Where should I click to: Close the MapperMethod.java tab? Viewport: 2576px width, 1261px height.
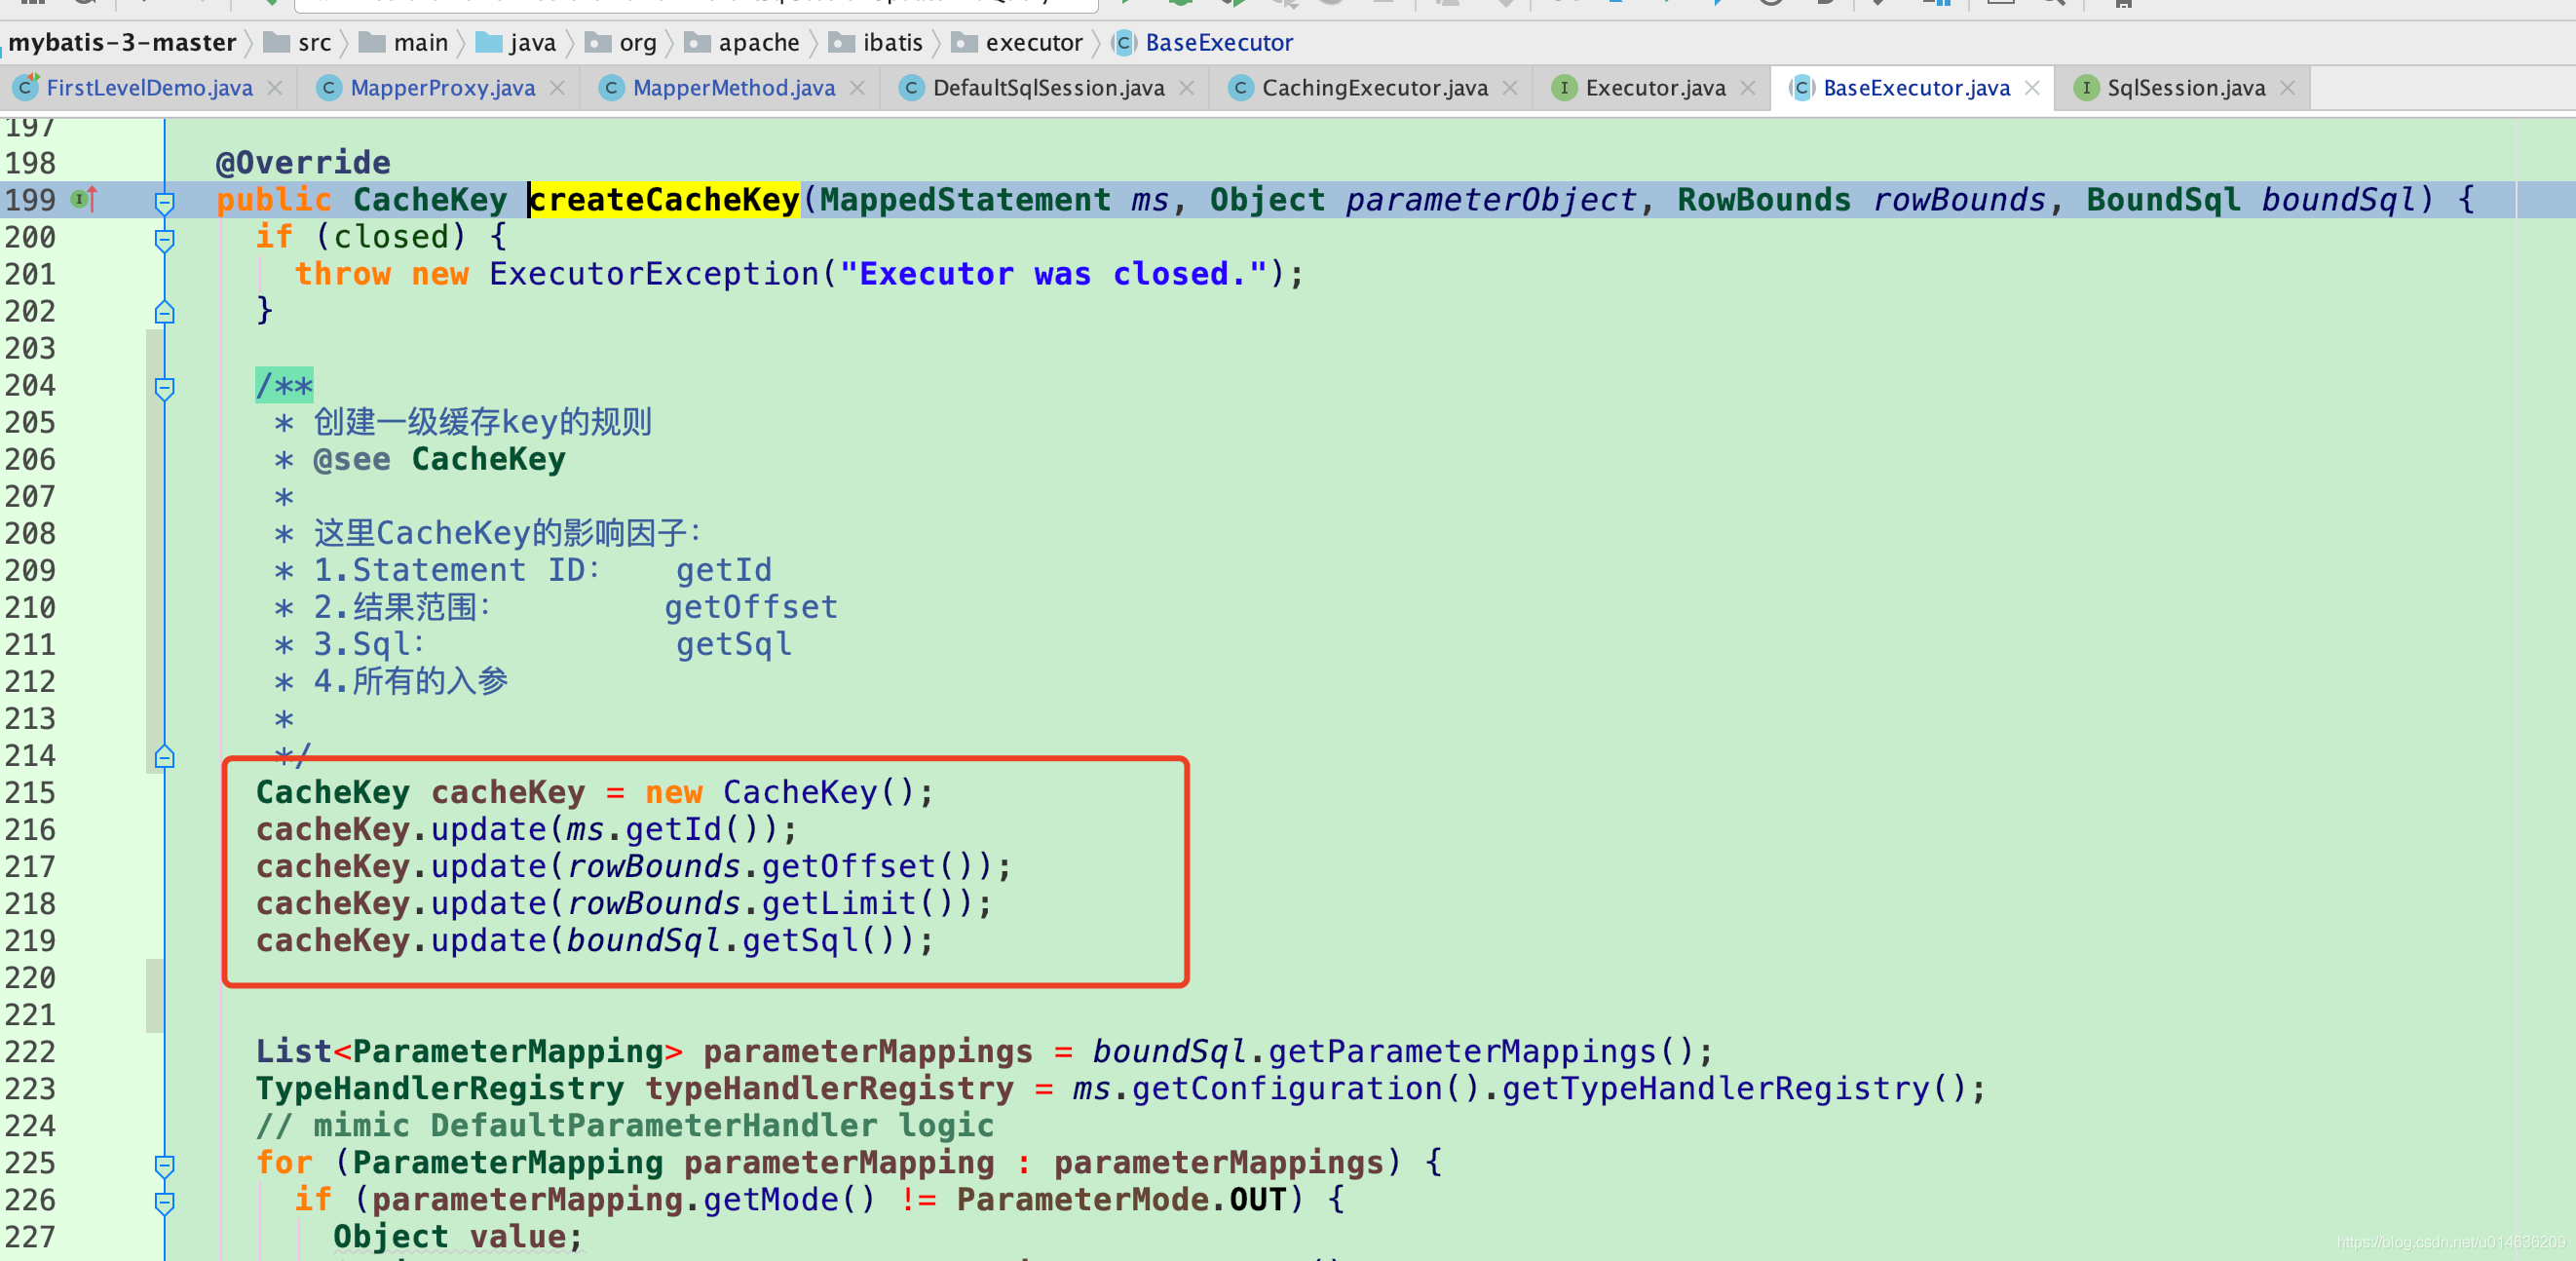858,88
